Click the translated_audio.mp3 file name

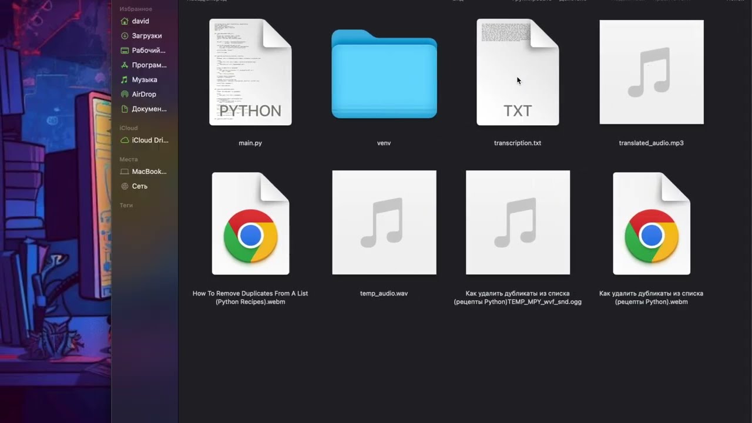(x=652, y=143)
